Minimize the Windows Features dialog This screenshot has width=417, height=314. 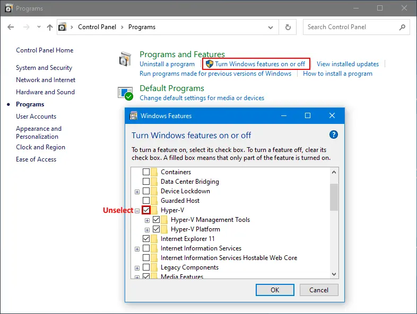[x=284, y=116]
